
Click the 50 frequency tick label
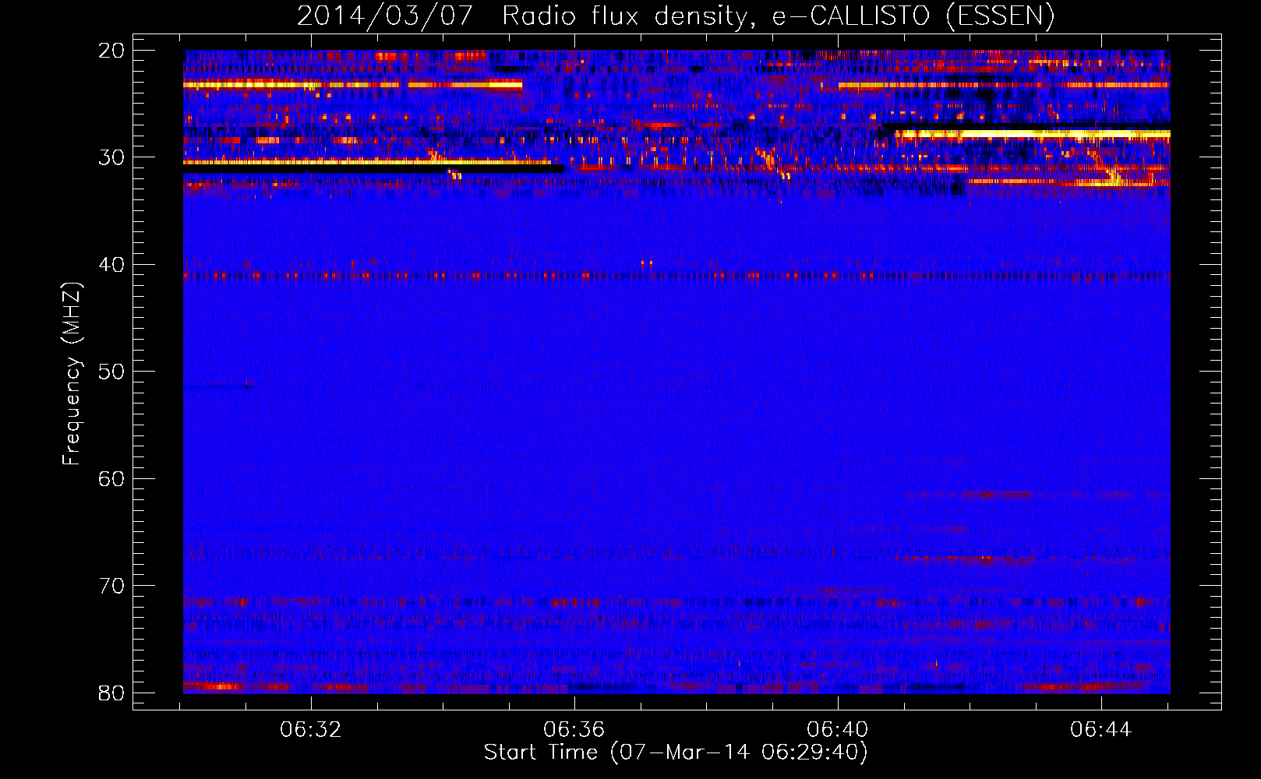click(x=111, y=372)
